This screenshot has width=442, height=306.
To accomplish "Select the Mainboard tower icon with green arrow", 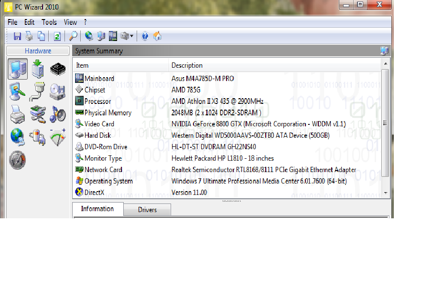I will [x=38, y=69].
